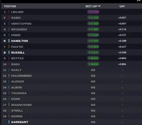This screenshot has width=142, height=125.
Task: Open Leclerc's purple best lap time badge
Action: coord(93,12)
